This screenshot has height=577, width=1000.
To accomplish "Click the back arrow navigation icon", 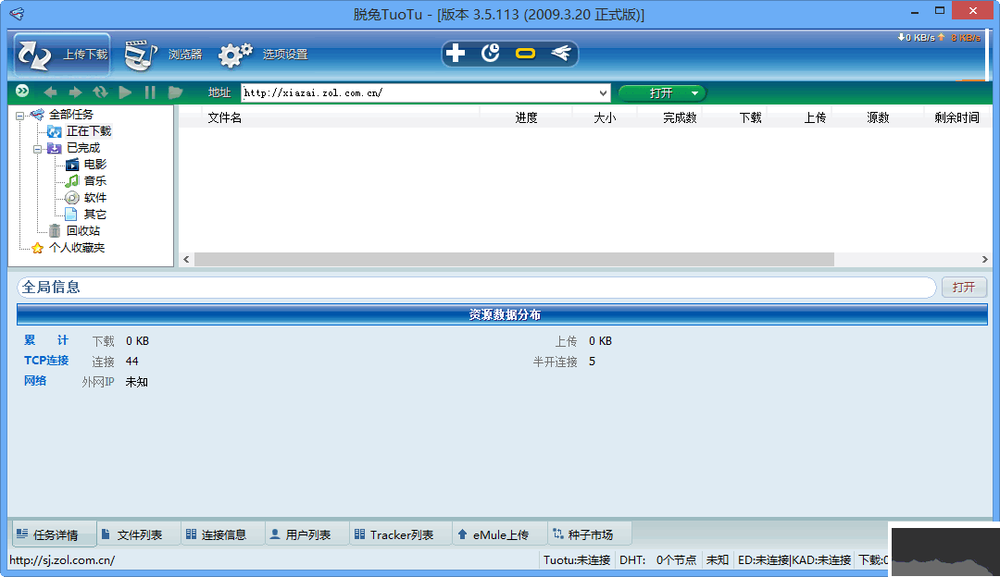I will click(x=50, y=93).
